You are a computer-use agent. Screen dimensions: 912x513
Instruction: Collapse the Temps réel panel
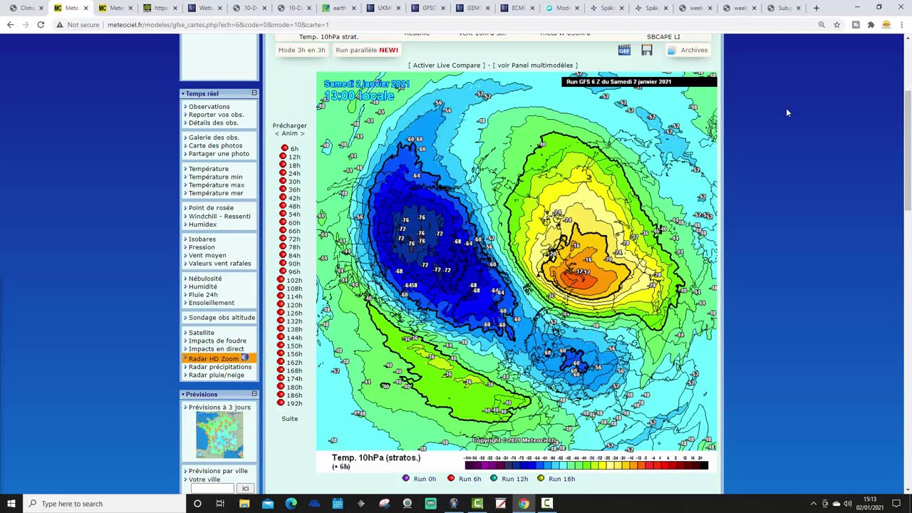point(254,93)
